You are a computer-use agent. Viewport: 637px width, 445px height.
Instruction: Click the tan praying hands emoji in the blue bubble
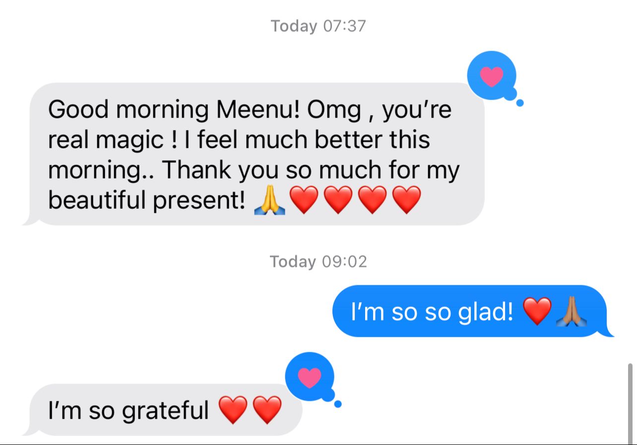(571, 312)
